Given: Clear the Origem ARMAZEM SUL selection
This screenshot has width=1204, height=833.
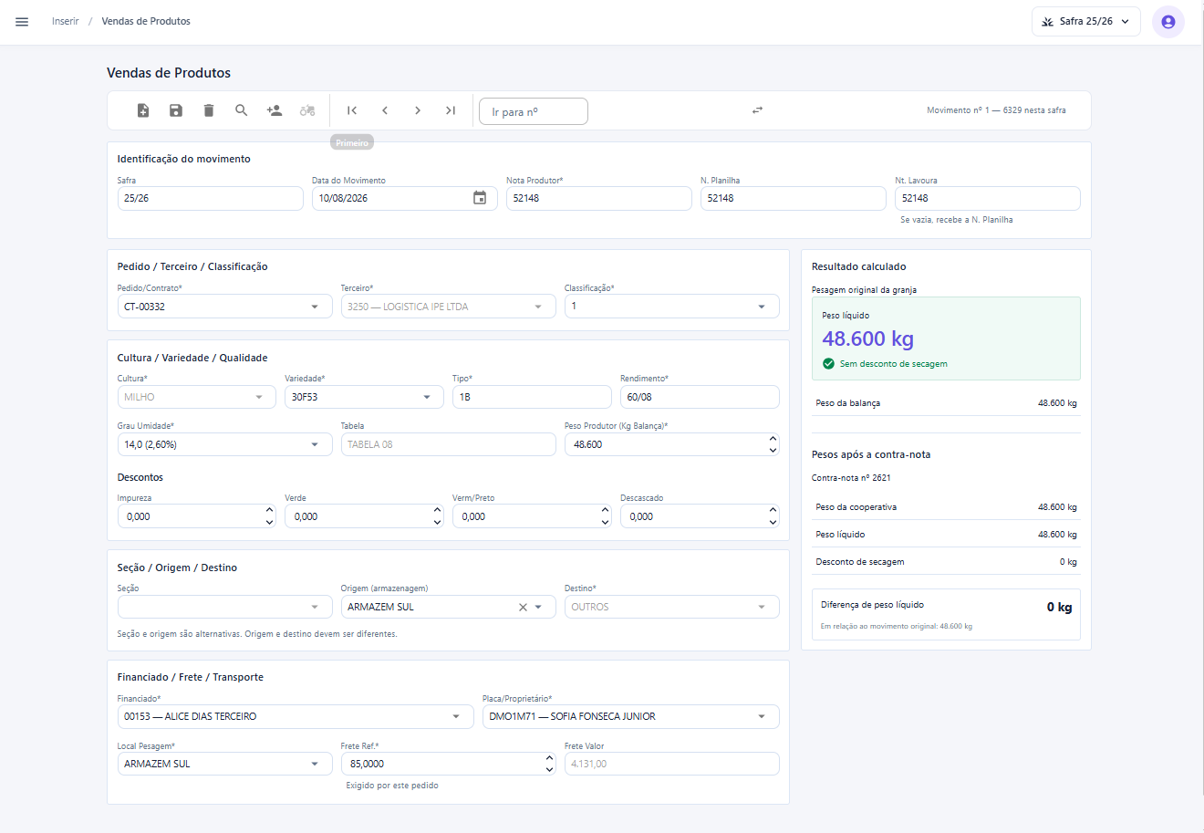Looking at the screenshot, I should point(523,607).
